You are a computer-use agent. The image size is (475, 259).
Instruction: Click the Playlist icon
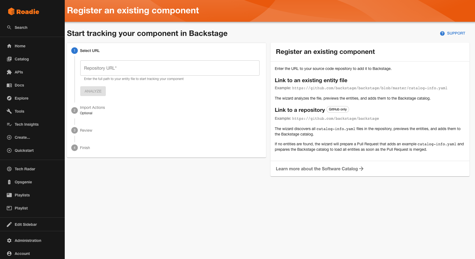[9, 208]
